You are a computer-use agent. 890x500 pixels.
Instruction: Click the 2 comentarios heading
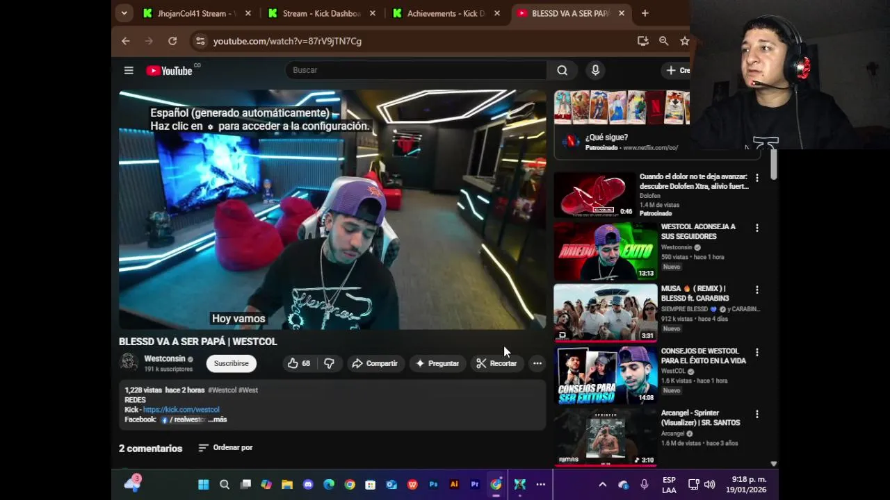(x=150, y=449)
